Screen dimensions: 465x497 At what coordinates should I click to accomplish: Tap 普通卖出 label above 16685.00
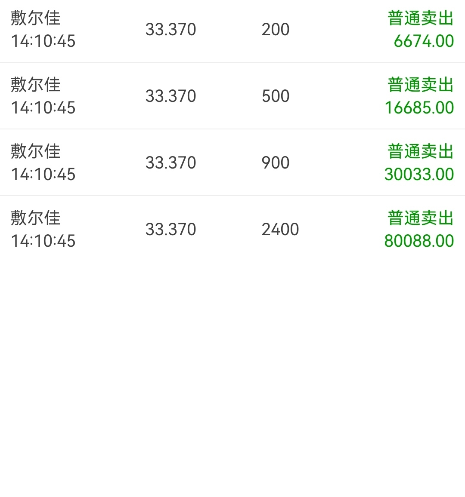coord(421,85)
